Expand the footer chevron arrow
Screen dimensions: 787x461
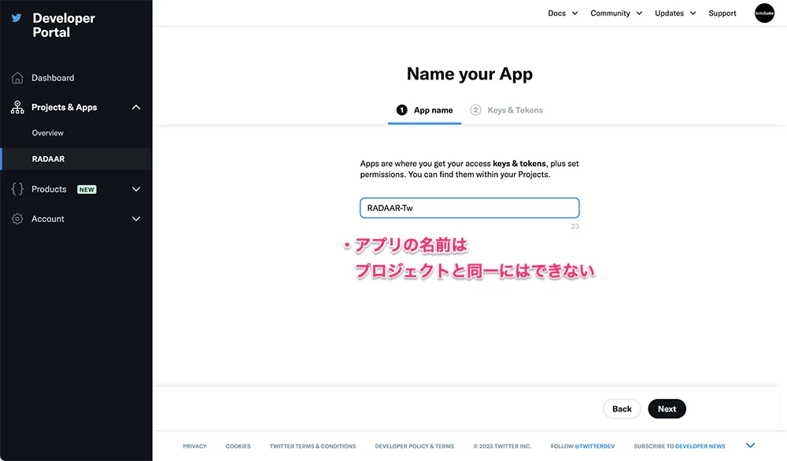750,446
